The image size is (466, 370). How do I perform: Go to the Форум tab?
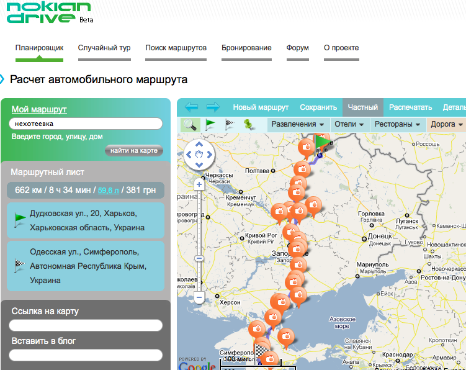(x=297, y=48)
